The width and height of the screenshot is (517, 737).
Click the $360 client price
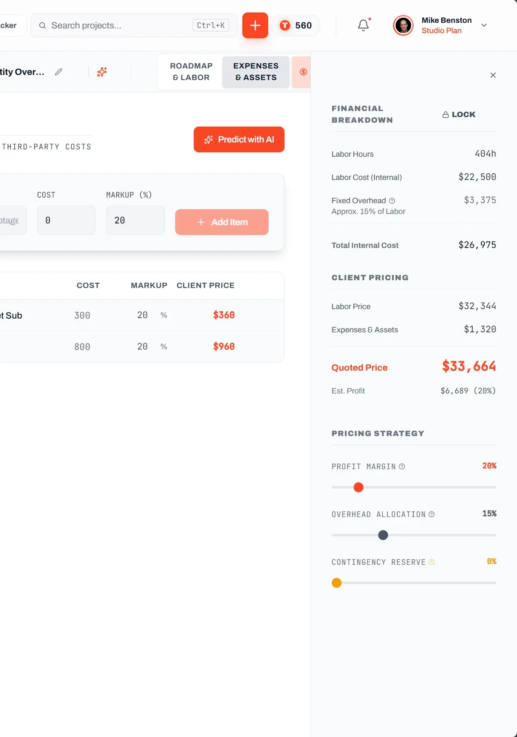tap(224, 315)
